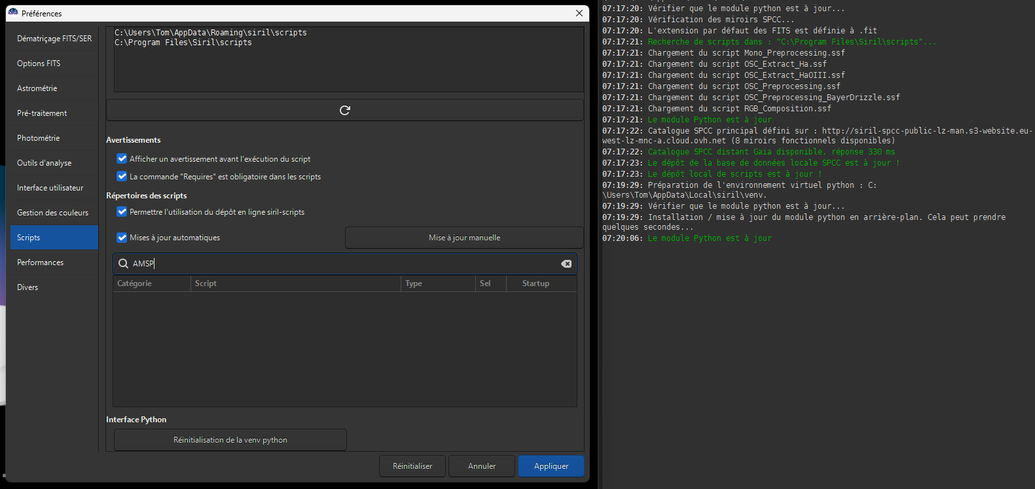
Task: Uncheck Mises à jour automatiques
Action: pyautogui.click(x=122, y=238)
